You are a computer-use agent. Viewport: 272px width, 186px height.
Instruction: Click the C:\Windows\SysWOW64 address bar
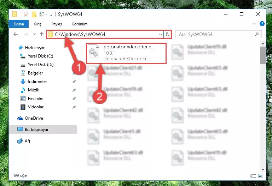click(x=105, y=34)
